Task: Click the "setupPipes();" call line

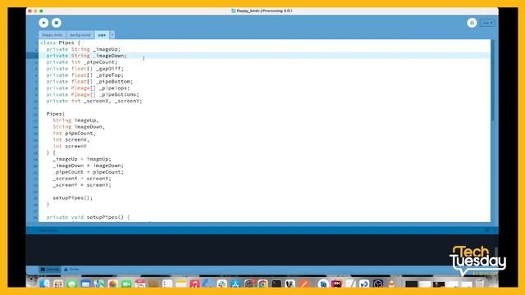Action: pyautogui.click(x=73, y=198)
